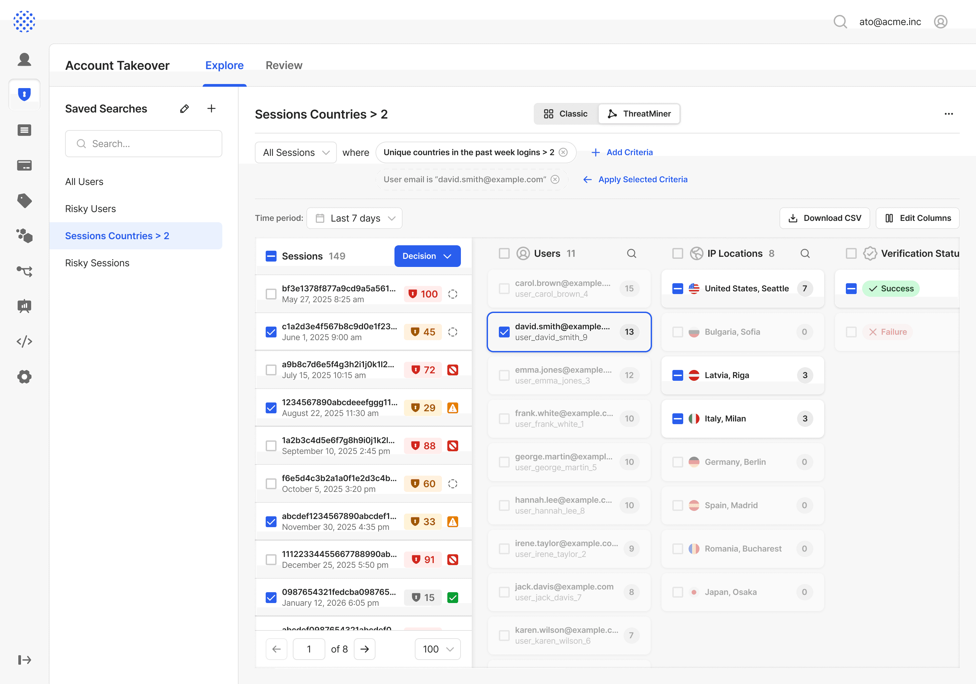Click the search icon in top bar

(x=840, y=22)
